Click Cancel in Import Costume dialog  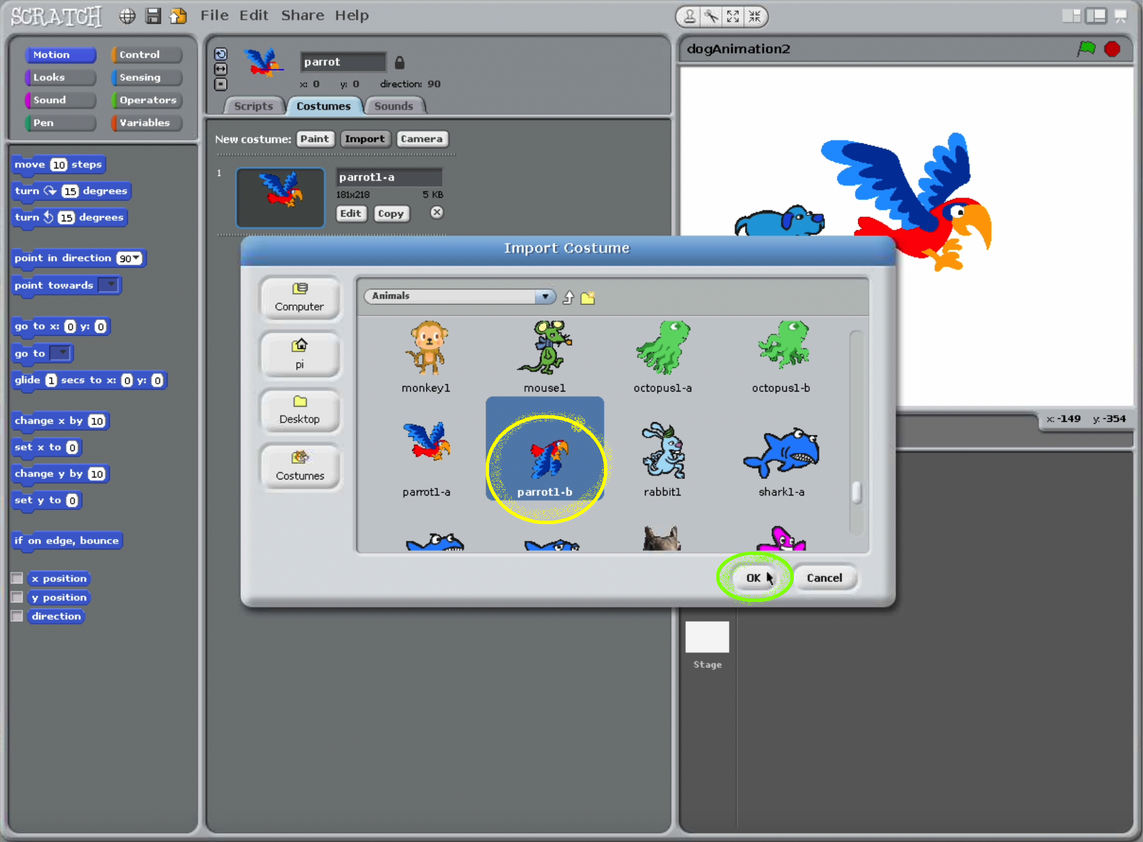coord(824,577)
